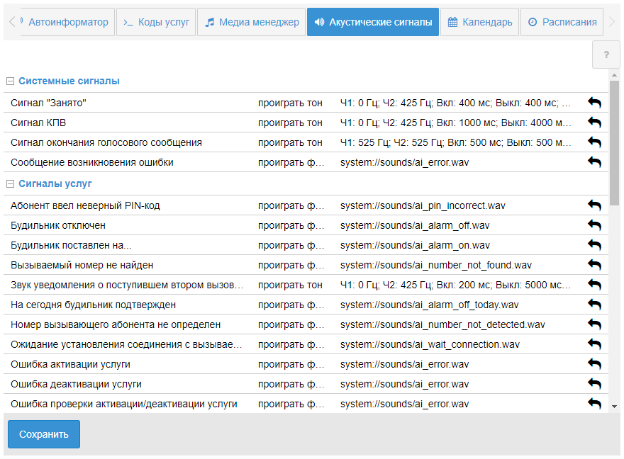
Task: Select 'проиграть тон' action for Сигнал КПВ
Action: click(x=290, y=123)
